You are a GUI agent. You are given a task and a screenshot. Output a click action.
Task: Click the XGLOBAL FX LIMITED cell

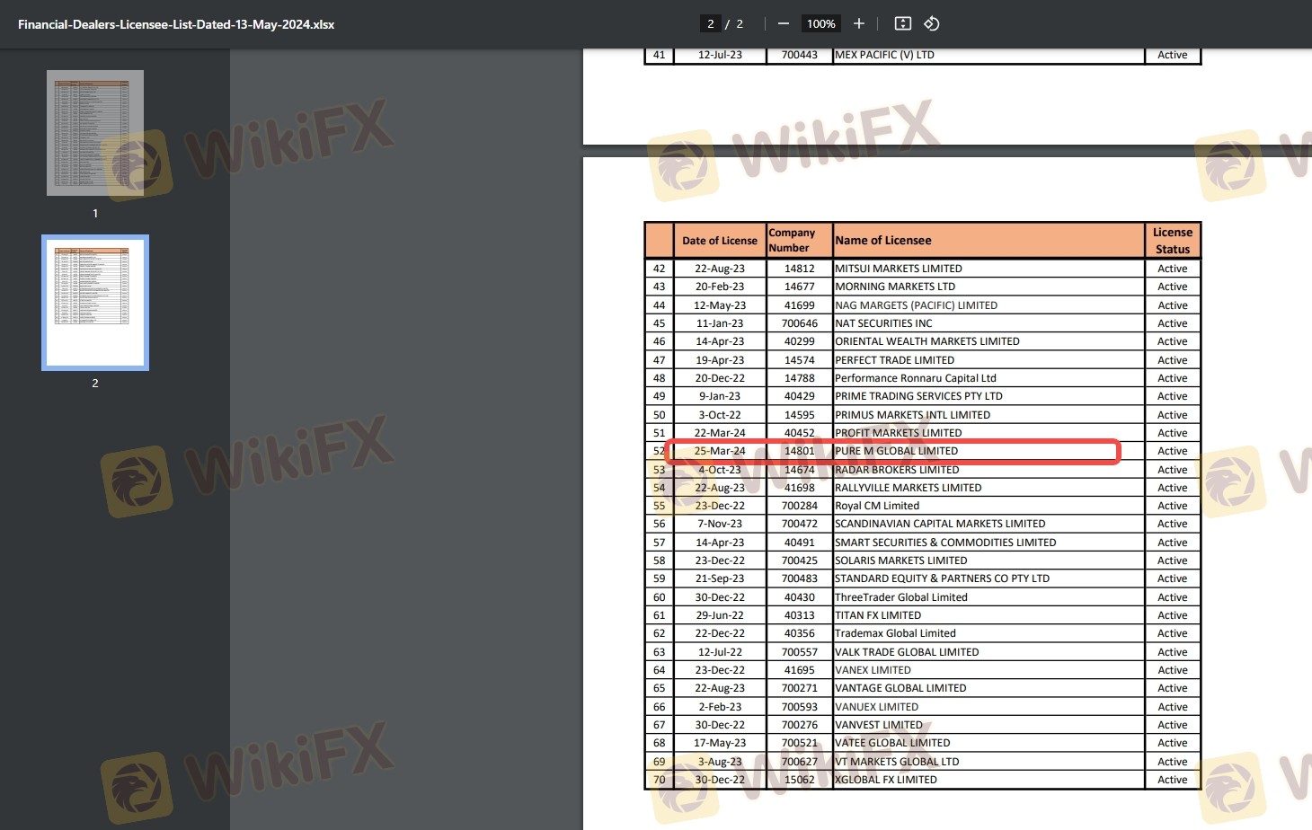[x=886, y=780]
